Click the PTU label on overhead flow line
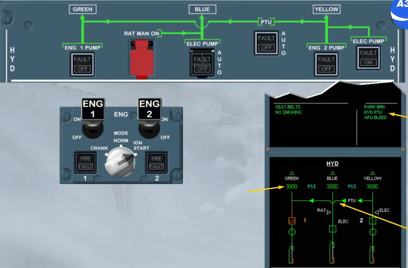 coord(266,22)
